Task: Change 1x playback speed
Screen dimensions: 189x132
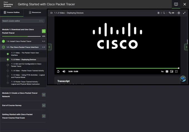Action: tap(162, 72)
